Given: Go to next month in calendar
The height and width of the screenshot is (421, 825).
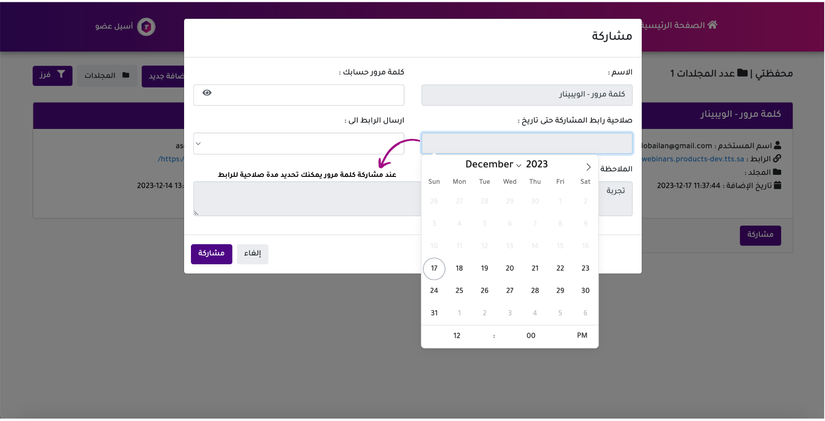Looking at the screenshot, I should pos(588,167).
